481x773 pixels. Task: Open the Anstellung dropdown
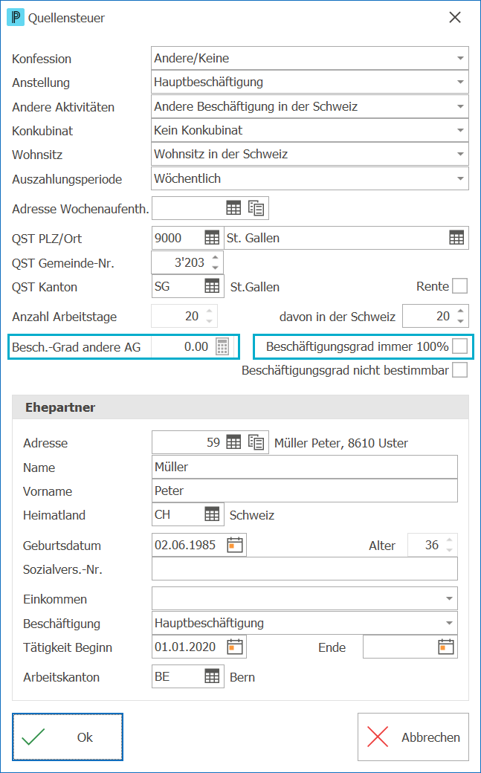pos(460,82)
